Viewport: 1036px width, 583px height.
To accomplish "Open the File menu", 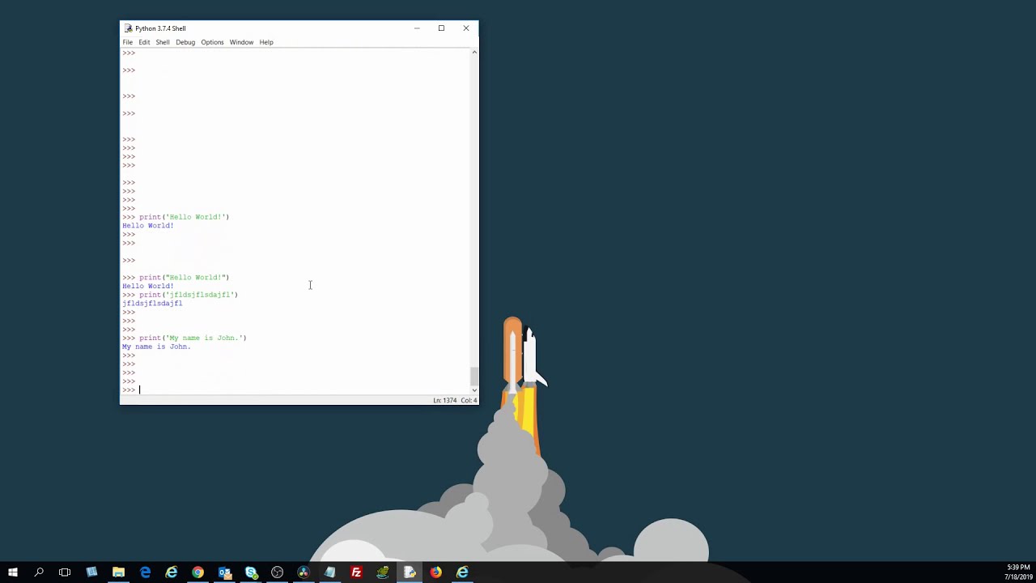I will 127,42.
